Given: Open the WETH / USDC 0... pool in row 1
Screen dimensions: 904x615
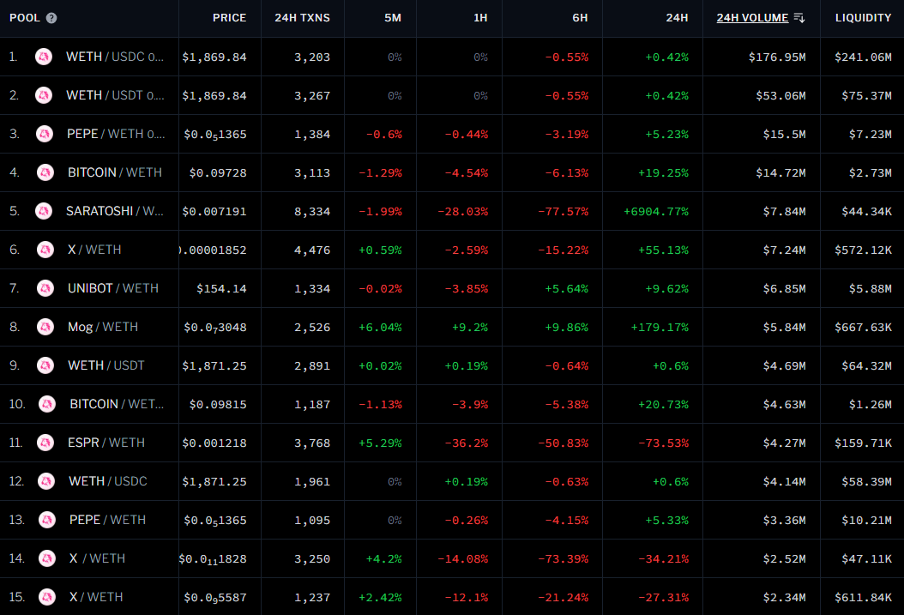Looking at the screenshot, I should click(115, 57).
